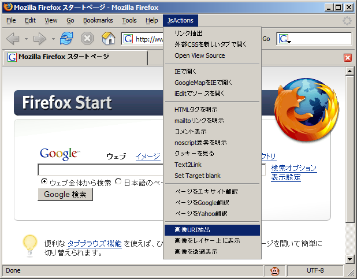Viewport: 357px width, 279px height.
Task: Open Back button history dropdown arrow
Action: click(26, 39)
